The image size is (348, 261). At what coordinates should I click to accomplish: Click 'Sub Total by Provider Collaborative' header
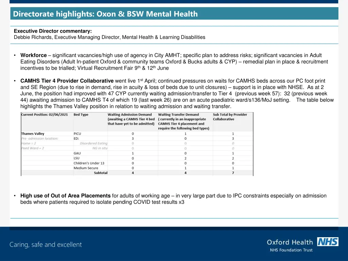pos(230,117)
